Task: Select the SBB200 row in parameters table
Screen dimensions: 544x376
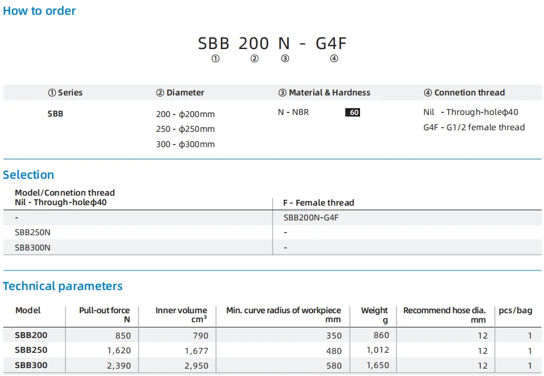Action: point(31,335)
